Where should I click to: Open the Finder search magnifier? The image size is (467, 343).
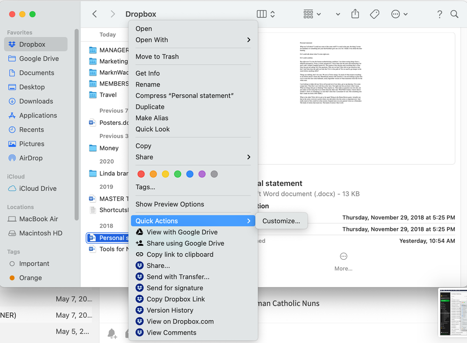tap(454, 14)
